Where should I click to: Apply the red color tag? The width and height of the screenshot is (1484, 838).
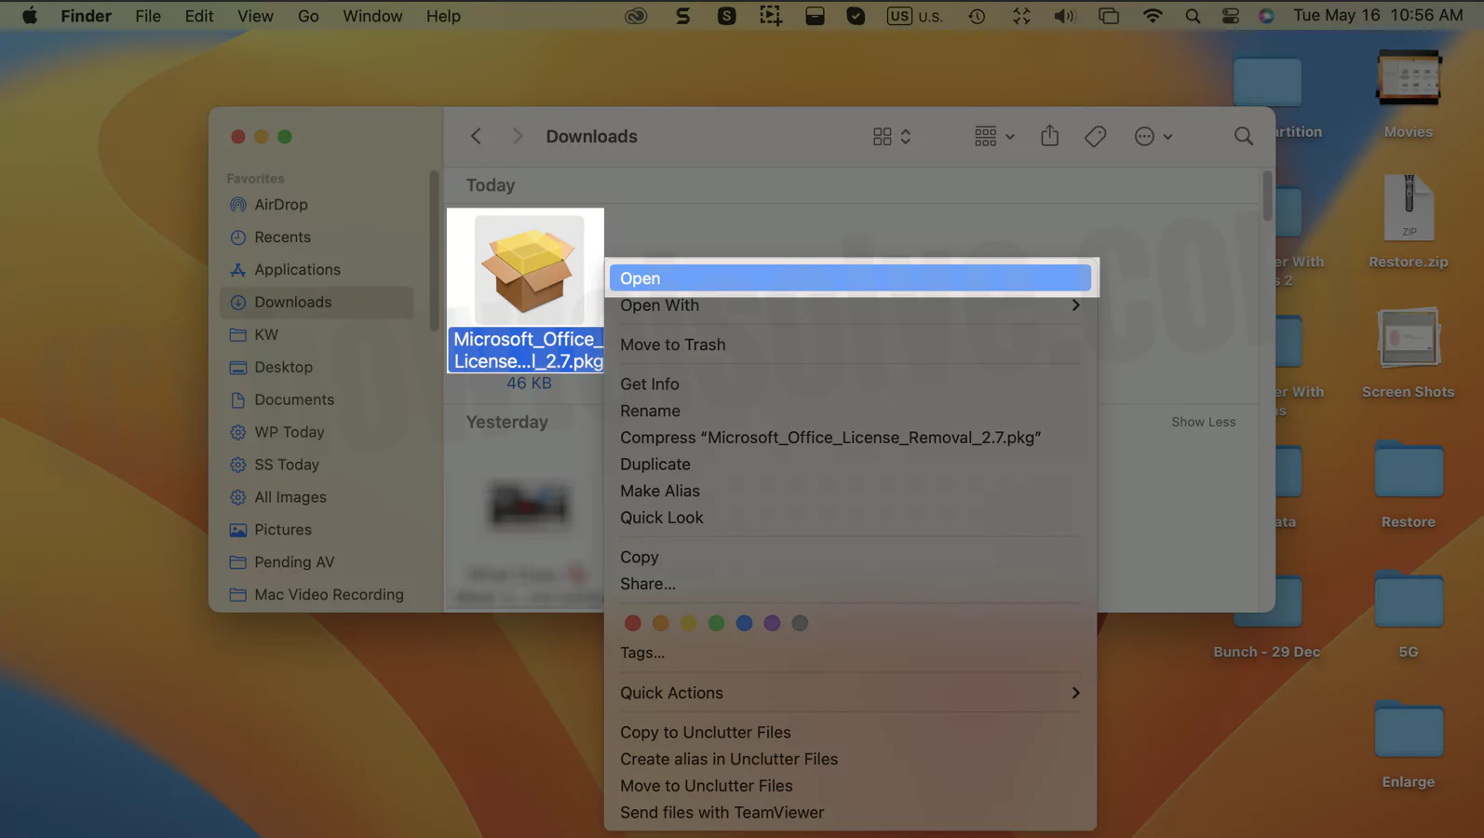(x=633, y=623)
